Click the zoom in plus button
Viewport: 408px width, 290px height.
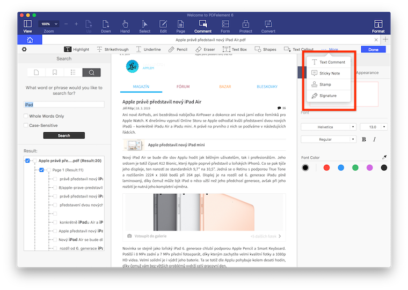point(76,24)
